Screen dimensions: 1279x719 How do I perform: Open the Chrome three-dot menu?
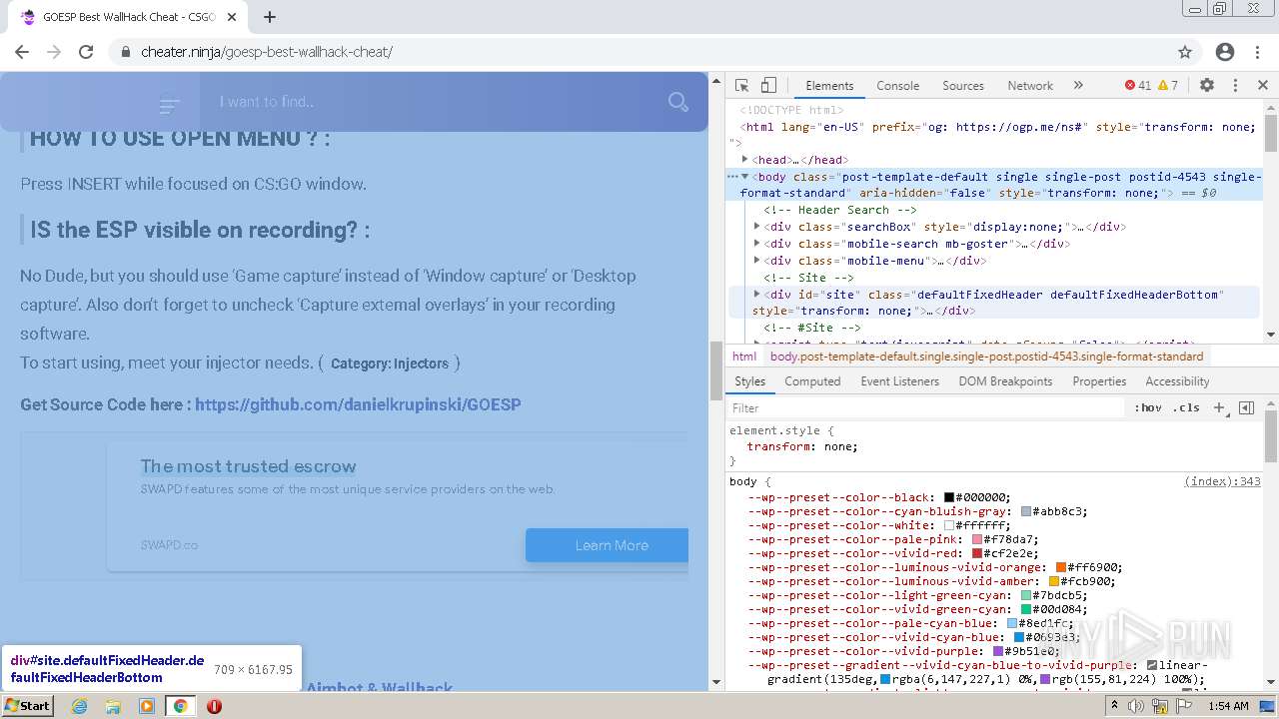[1257, 52]
